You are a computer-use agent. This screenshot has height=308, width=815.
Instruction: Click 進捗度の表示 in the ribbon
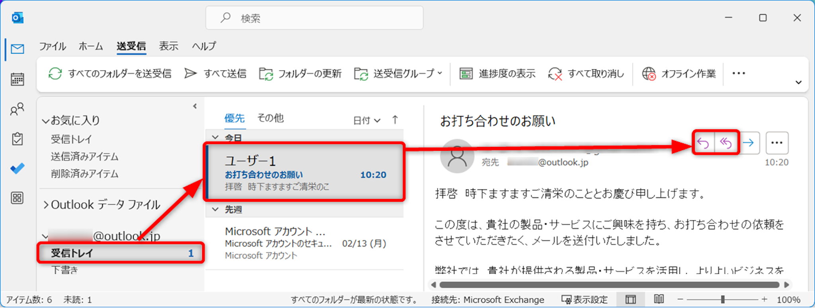click(x=497, y=74)
